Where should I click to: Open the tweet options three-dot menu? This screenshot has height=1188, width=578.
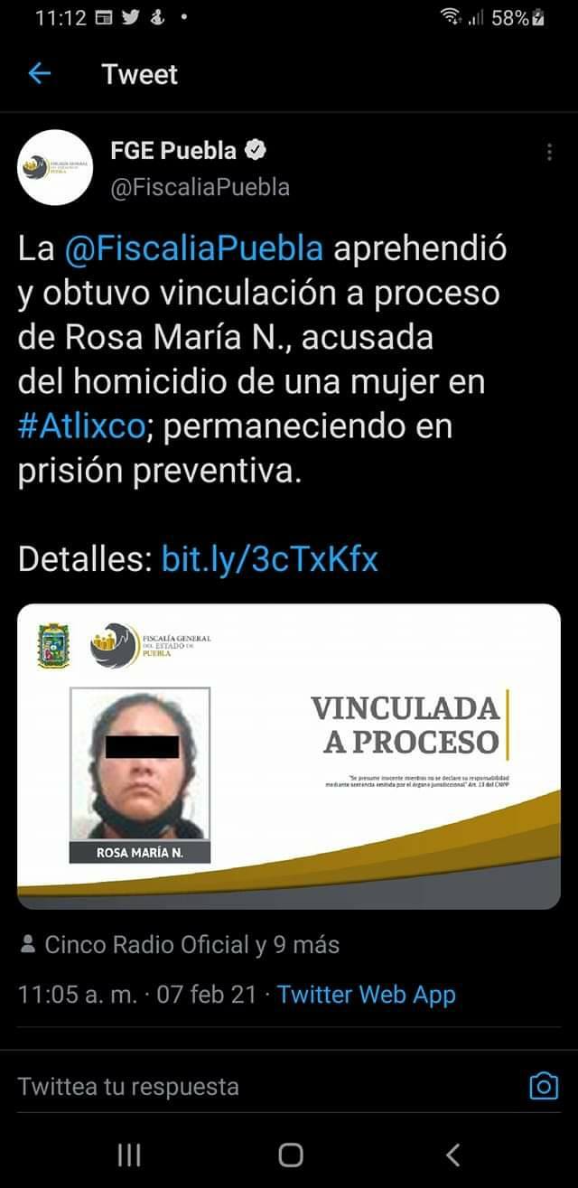point(550,152)
